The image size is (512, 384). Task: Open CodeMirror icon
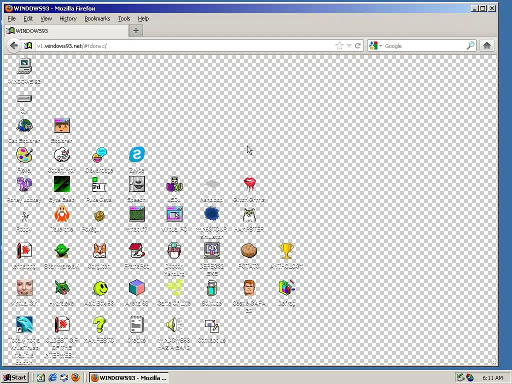click(61, 155)
